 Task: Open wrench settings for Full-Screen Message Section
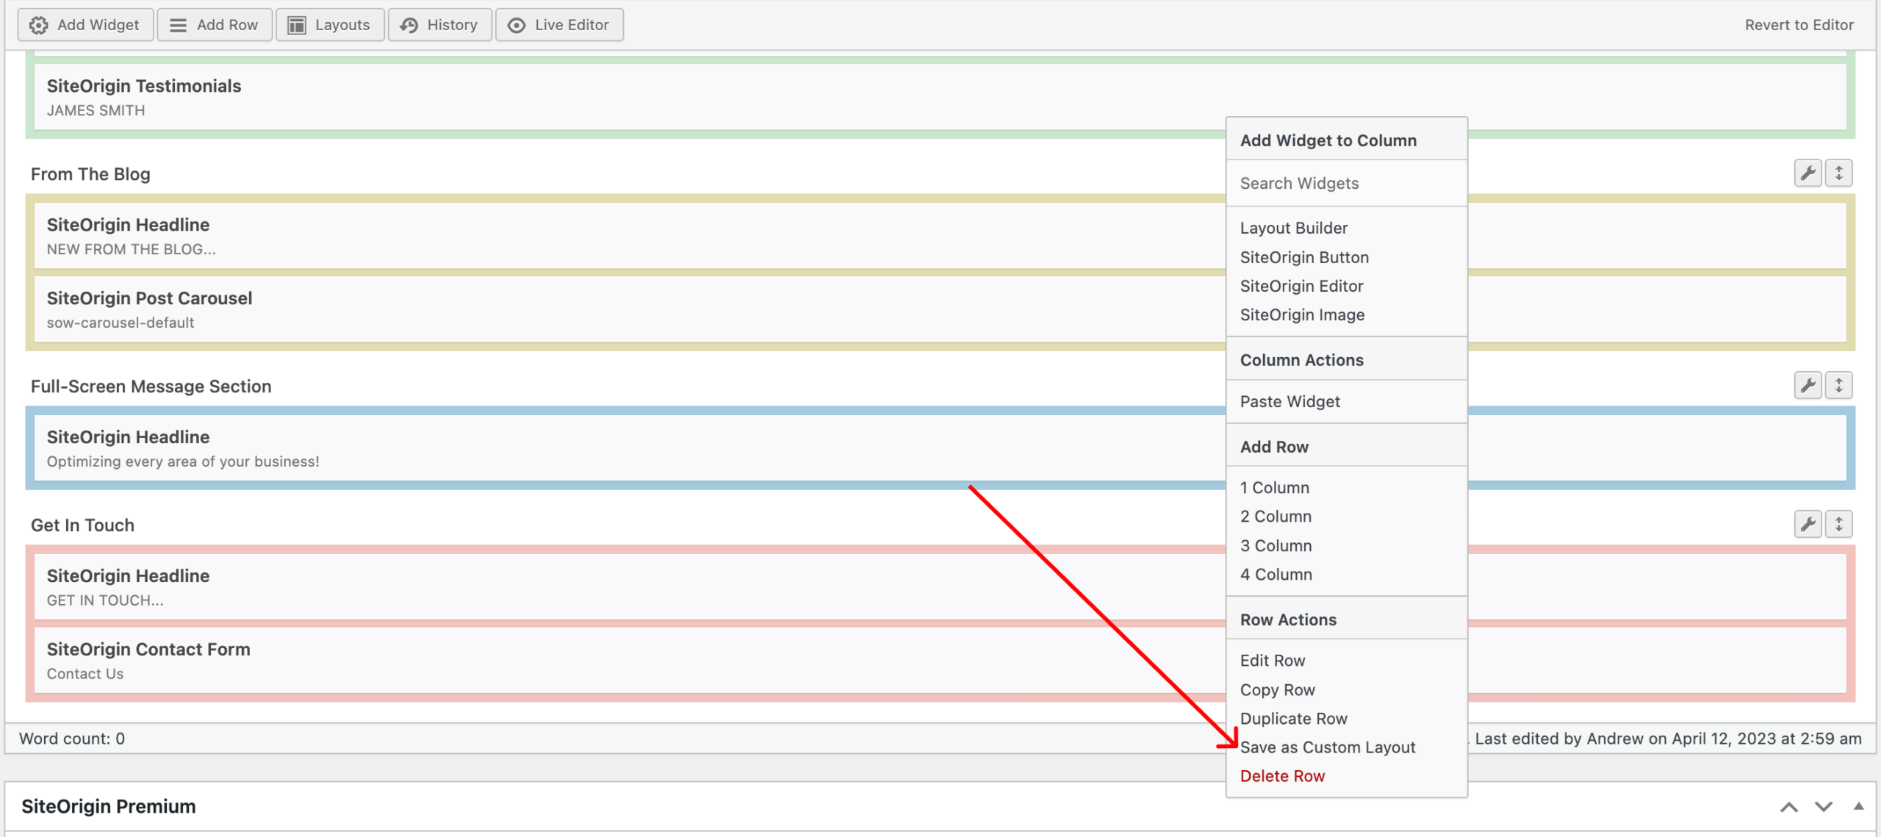tap(1808, 385)
